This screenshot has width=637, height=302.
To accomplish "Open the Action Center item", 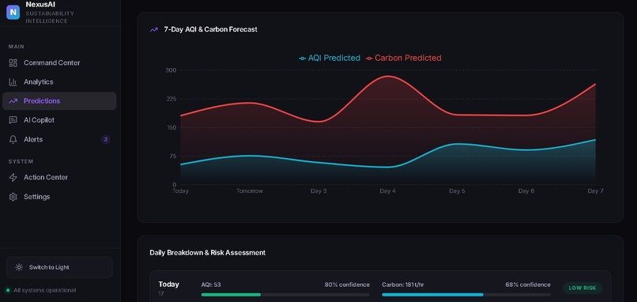I will tap(59, 178).
